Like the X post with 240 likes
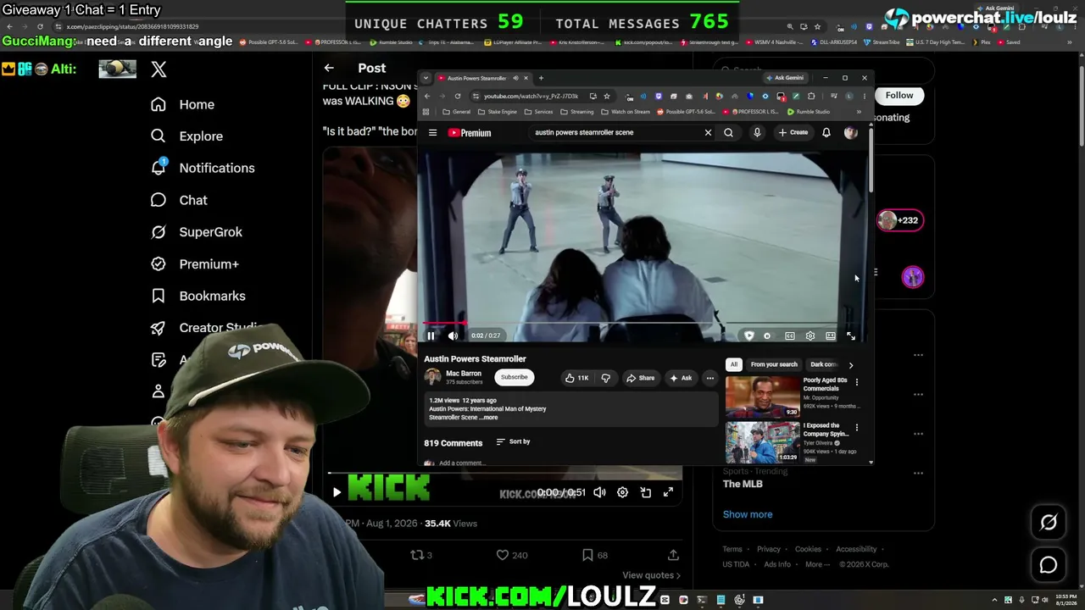 click(511, 555)
